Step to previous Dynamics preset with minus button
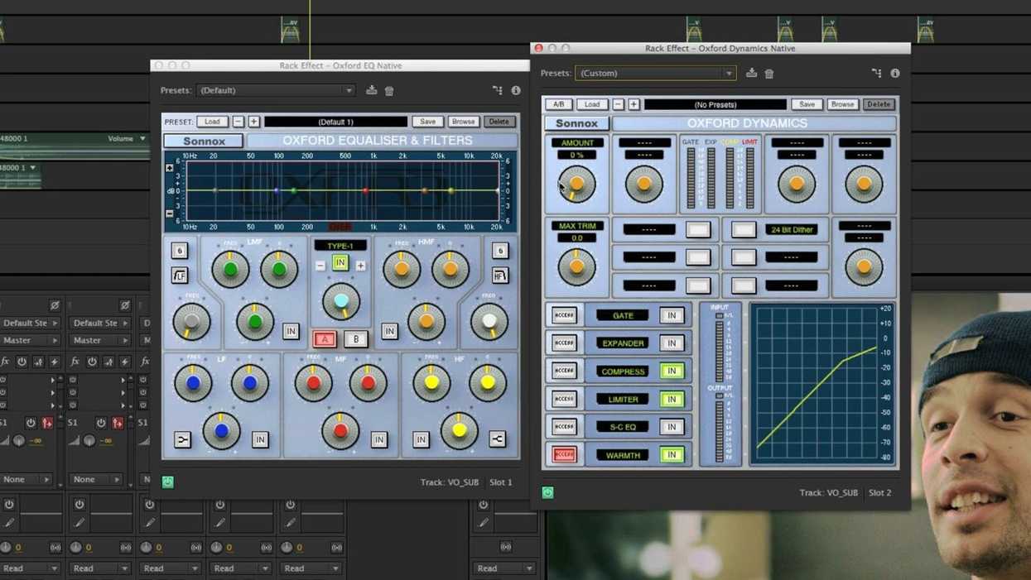Screen dimensions: 1031x580 click(618, 104)
